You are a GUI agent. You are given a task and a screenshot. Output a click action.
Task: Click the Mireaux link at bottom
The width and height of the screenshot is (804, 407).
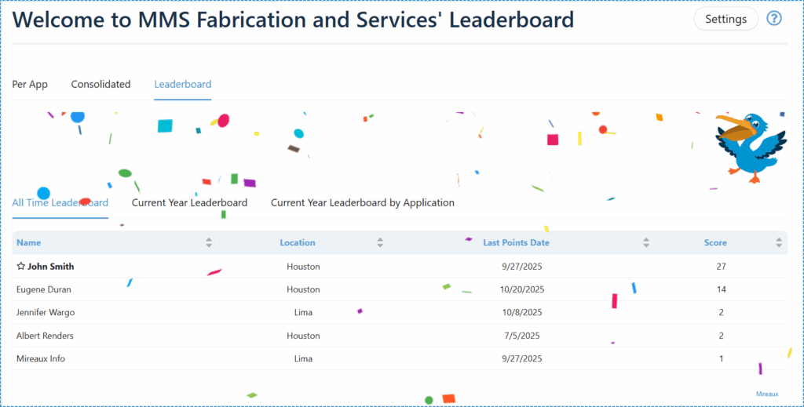(767, 394)
